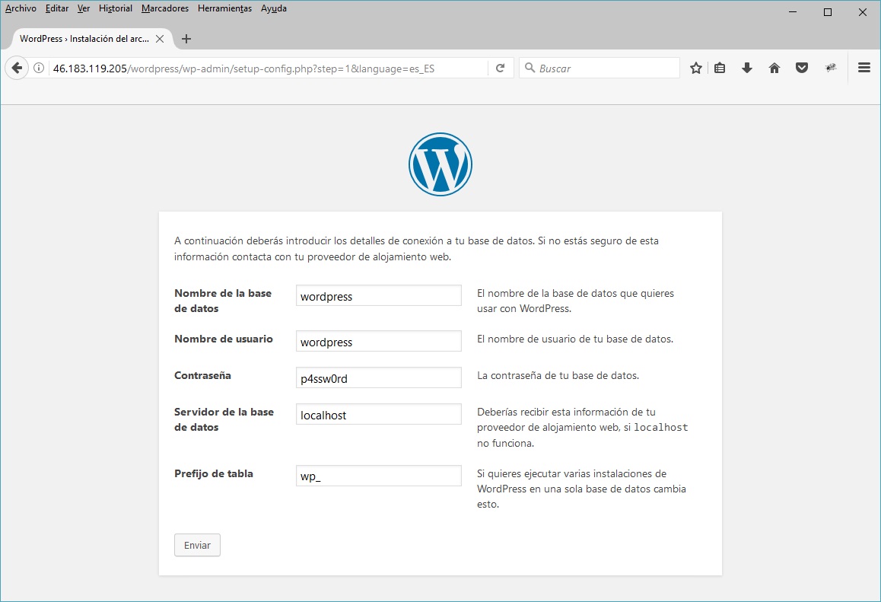
Task: Click the WordPress logo
Action: point(440,164)
